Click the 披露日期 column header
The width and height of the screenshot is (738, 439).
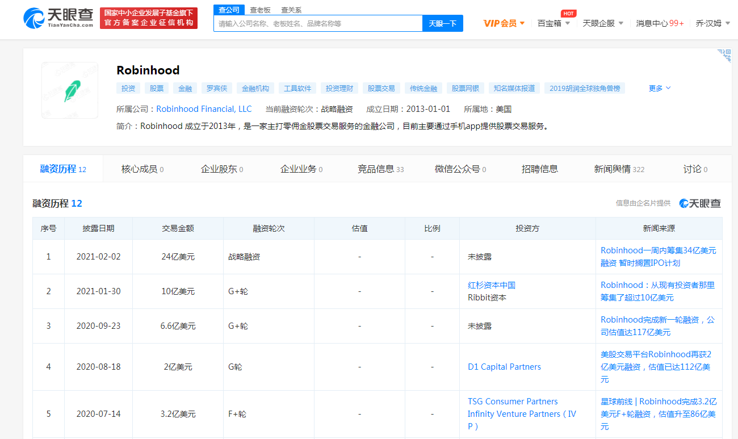pos(98,228)
